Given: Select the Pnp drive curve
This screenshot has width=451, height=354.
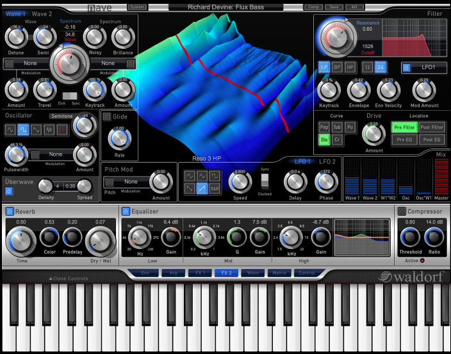Looking at the screenshot, I should coord(324,127).
